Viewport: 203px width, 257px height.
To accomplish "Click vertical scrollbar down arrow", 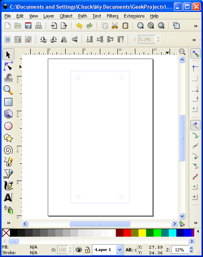I will pyautogui.click(x=182, y=216).
